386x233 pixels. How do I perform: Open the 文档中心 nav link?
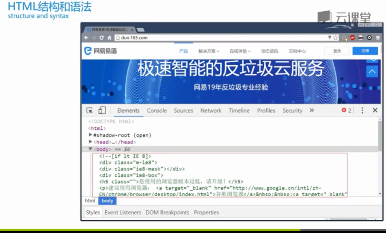[297, 51]
